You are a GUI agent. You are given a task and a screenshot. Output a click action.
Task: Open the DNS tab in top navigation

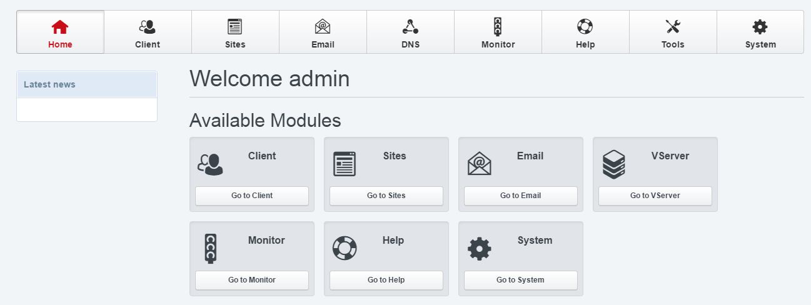(x=410, y=32)
